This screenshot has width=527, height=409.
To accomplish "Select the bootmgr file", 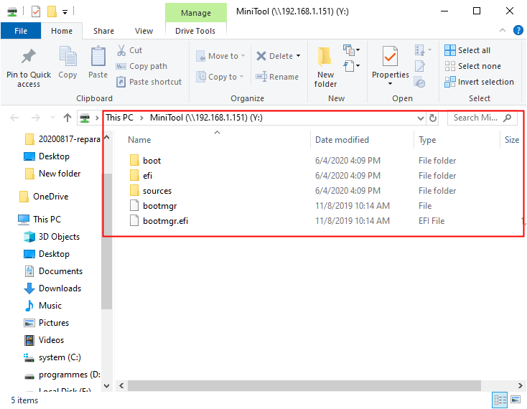I will pyautogui.click(x=153, y=206).
